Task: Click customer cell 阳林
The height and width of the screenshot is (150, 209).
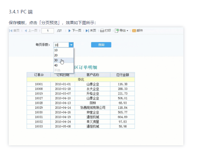Action: click(x=93, y=103)
